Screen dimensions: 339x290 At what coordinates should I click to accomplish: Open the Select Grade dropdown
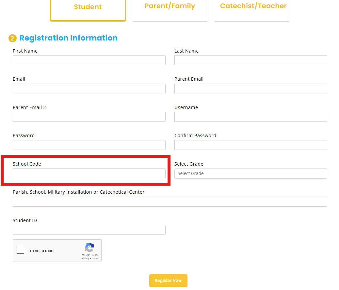pyautogui.click(x=250, y=173)
